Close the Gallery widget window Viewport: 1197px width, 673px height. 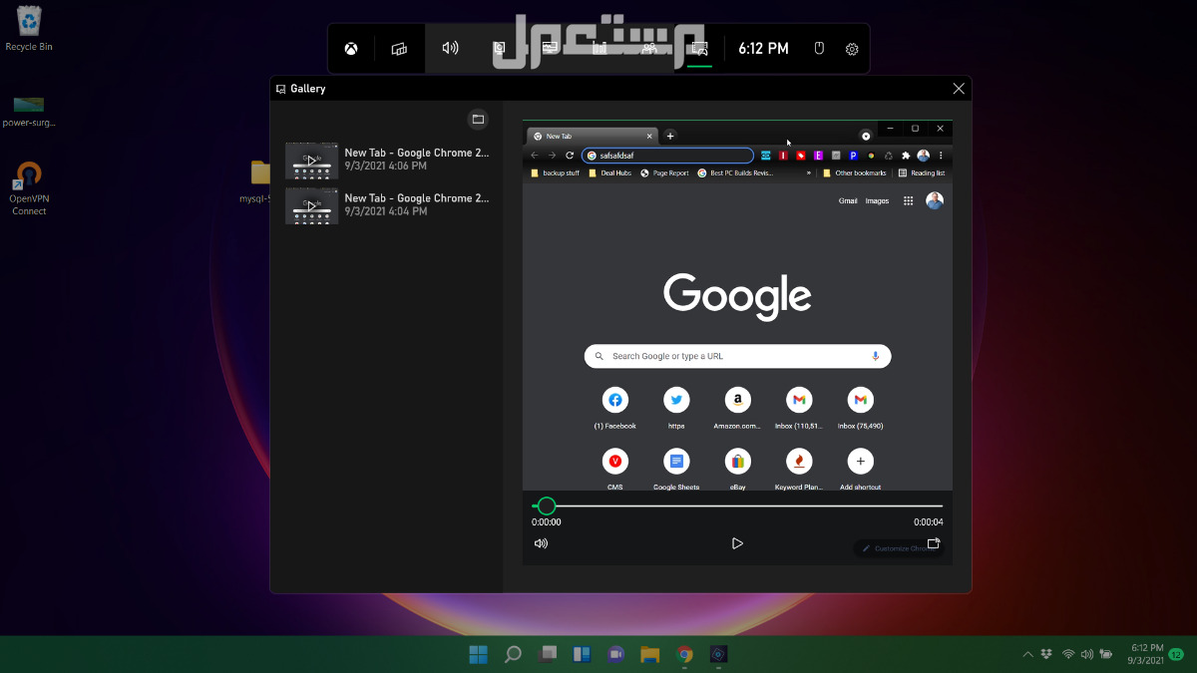[959, 89]
